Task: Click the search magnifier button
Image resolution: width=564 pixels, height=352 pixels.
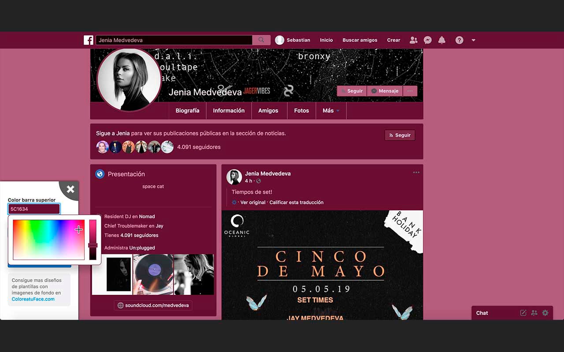Action: (261, 40)
